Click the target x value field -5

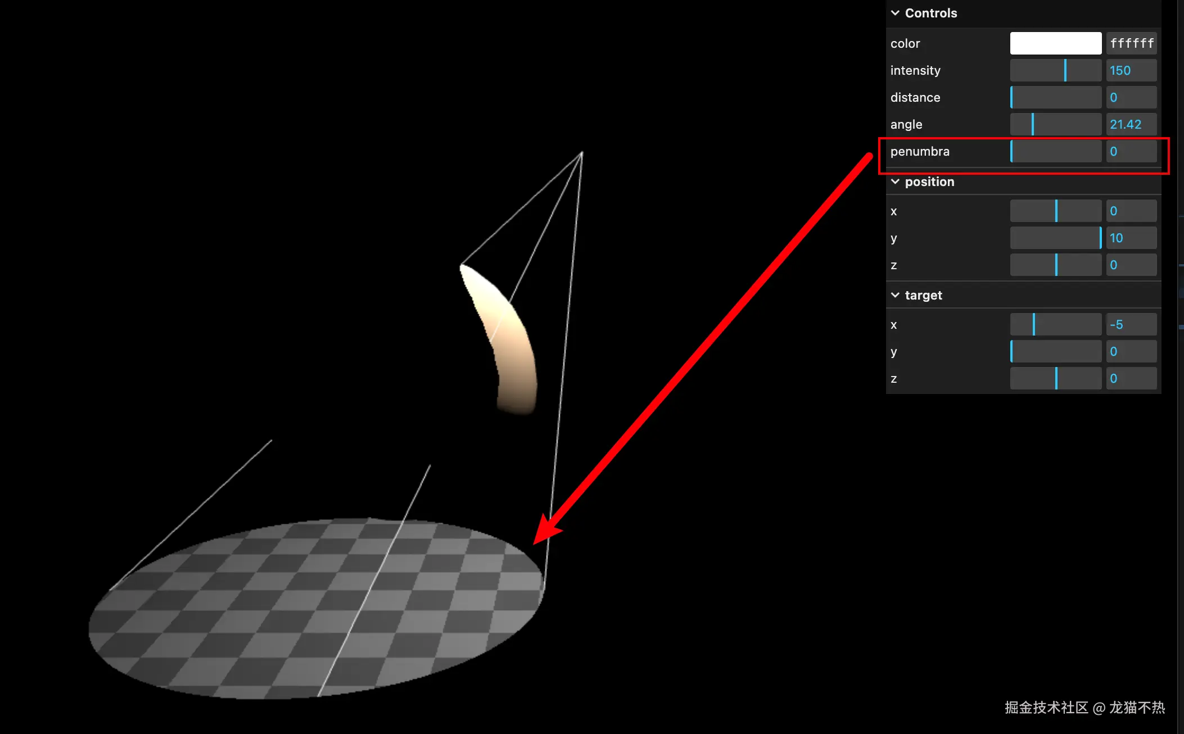(1131, 324)
